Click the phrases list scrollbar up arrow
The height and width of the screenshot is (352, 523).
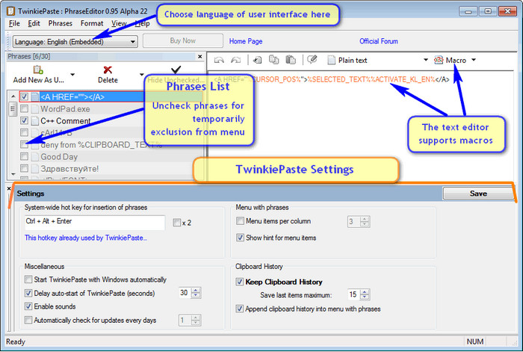[13, 96]
